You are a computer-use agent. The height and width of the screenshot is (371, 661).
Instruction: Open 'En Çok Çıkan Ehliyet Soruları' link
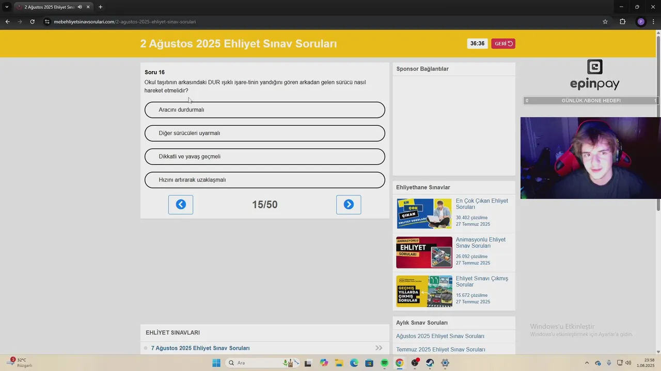(x=482, y=204)
